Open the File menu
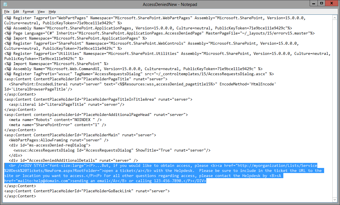The image size is (340, 205). coord(7,12)
